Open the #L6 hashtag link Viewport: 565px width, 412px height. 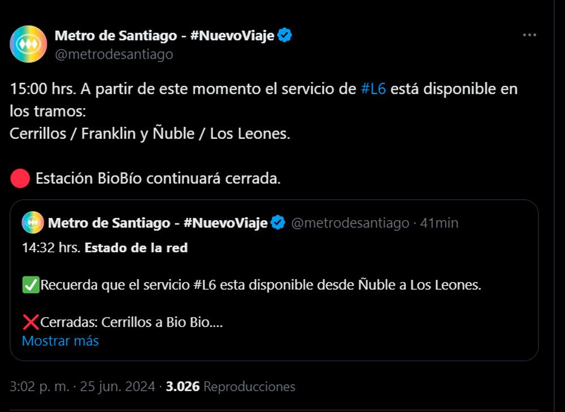click(373, 89)
